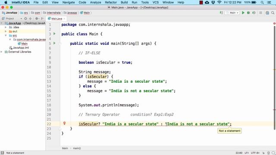Click the Ternary Operator comment line
Image resolution: width=276 pixels, height=155 pixels.
tap(126, 115)
